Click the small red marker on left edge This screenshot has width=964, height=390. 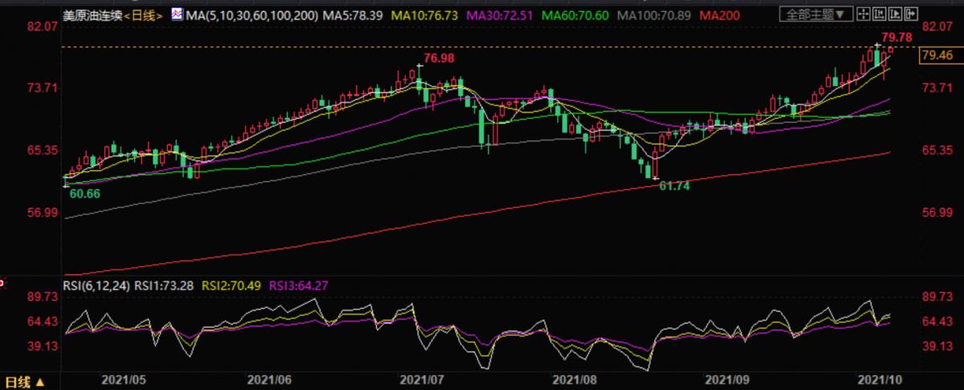pos(2,282)
